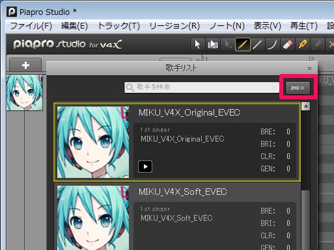The height and width of the screenshot is (250, 334).
Task: Open the 再生(T) menu
Action: [304, 26]
